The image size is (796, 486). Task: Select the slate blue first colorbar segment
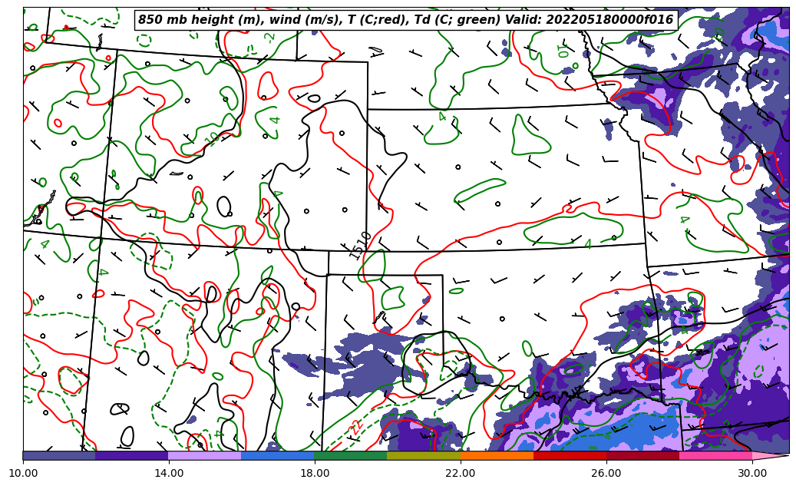(x=59, y=455)
